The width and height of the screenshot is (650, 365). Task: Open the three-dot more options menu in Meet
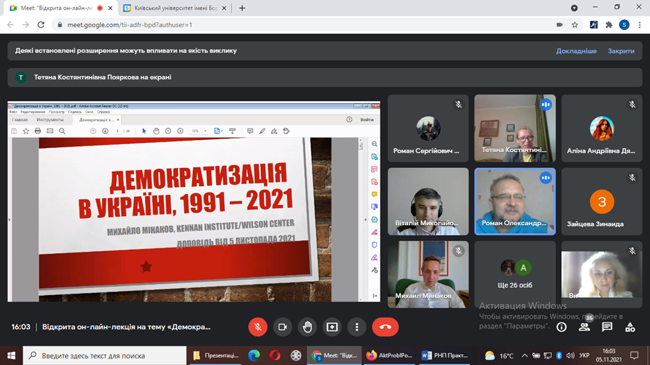pyautogui.click(x=357, y=327)
